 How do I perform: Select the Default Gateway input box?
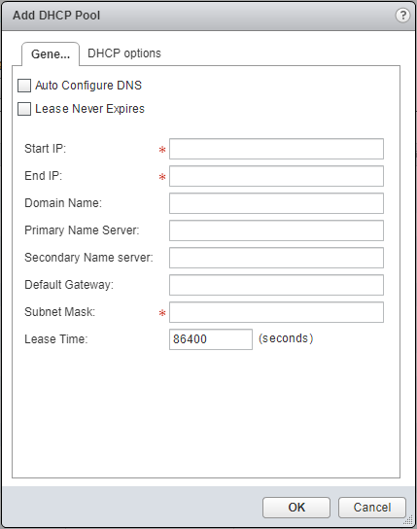pyautogui.click(x=276, y=285)
